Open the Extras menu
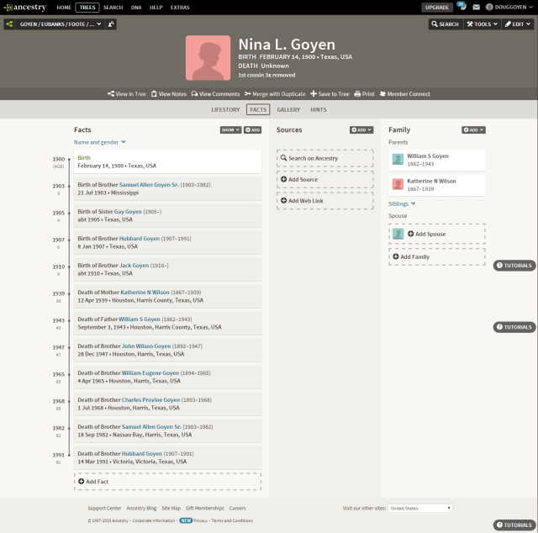Screen dimensions: 538x533 (x=180, y=8)
